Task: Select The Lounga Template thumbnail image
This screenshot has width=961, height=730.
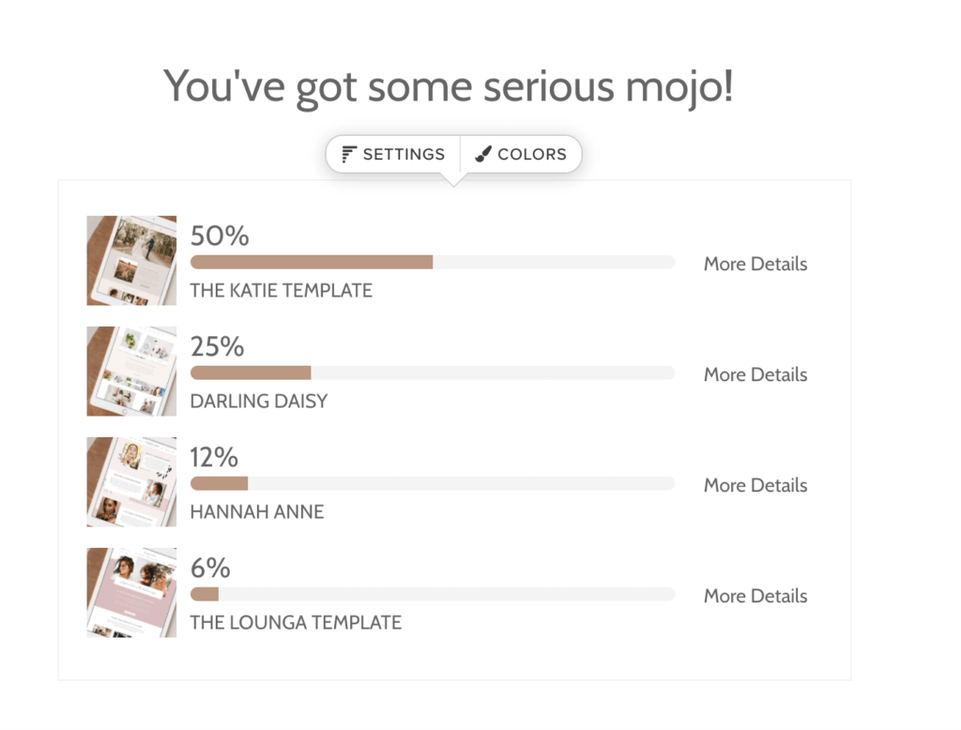Action: coord(131,593)
